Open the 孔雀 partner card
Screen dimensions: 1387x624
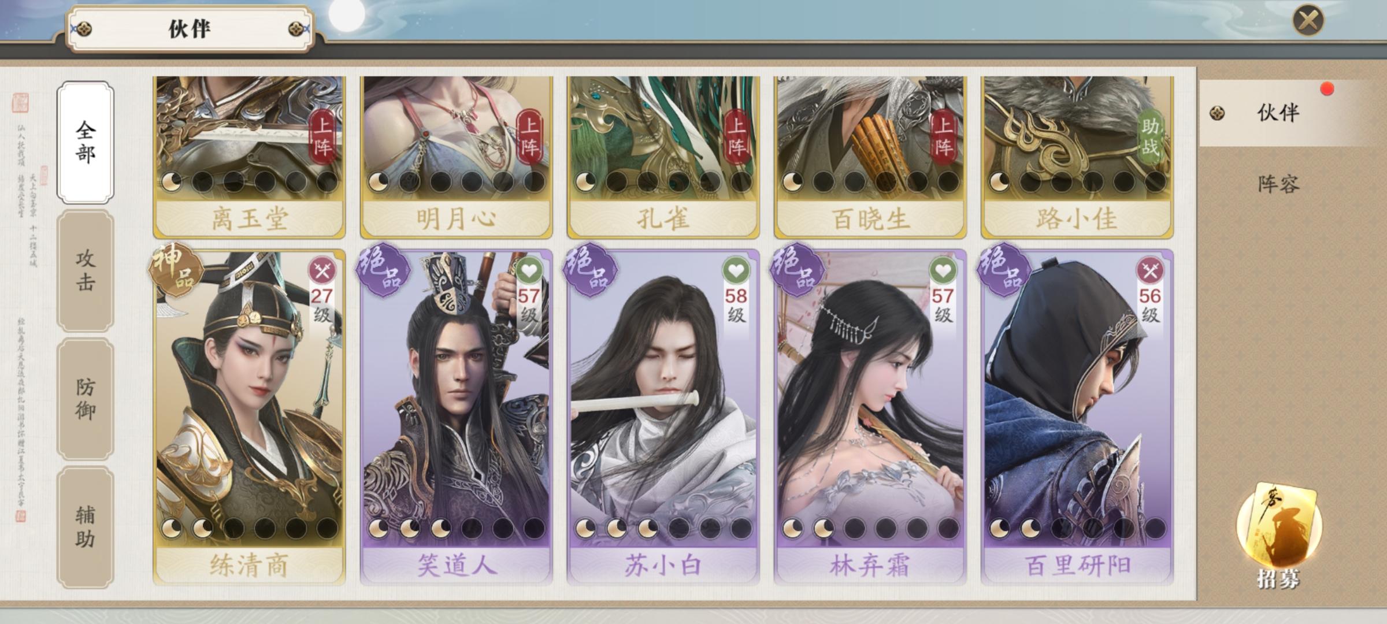click(663, 157)
